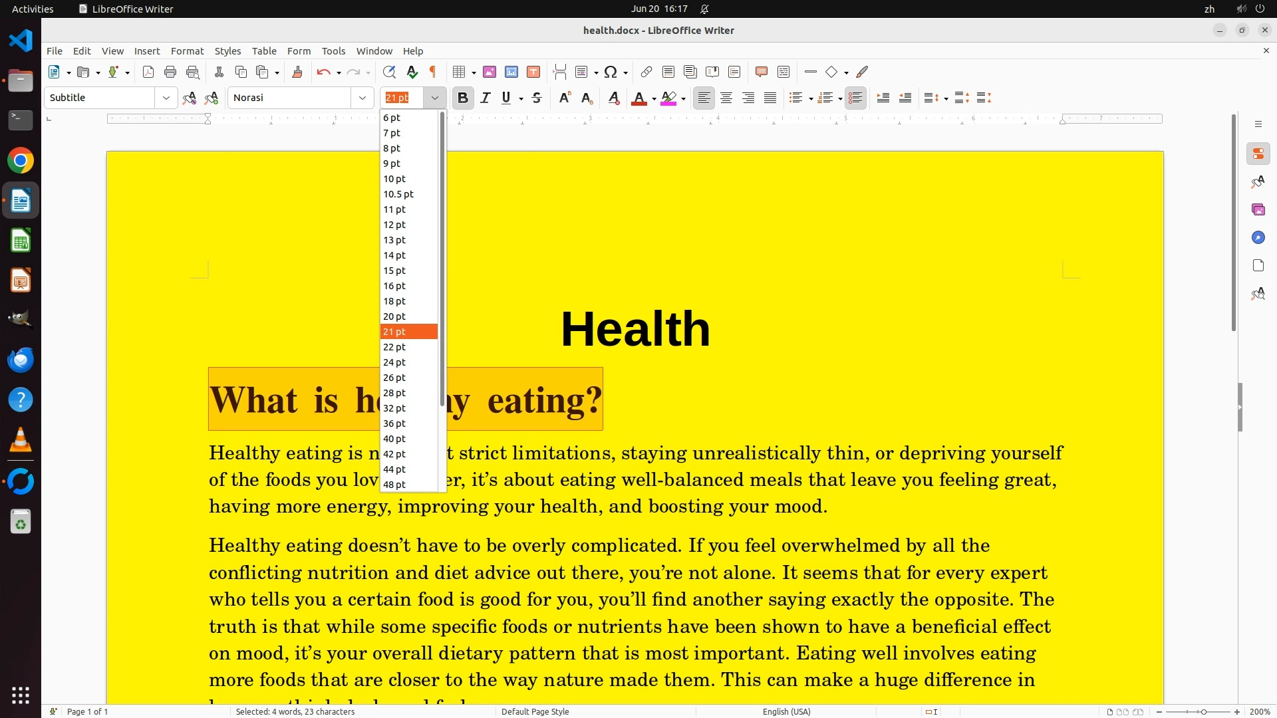The width and height of the screenshot is (1277, 718).
Task: Insert a special character (Omega icon)
Action: tap(610, 72)
